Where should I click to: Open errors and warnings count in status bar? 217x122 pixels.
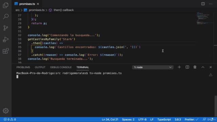[10, 119]
